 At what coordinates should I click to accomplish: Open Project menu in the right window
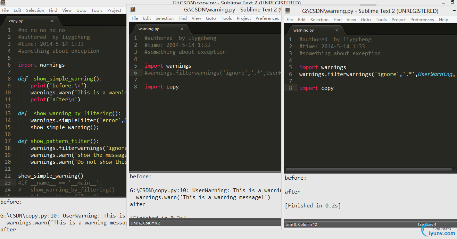click(x=399, y=20)
